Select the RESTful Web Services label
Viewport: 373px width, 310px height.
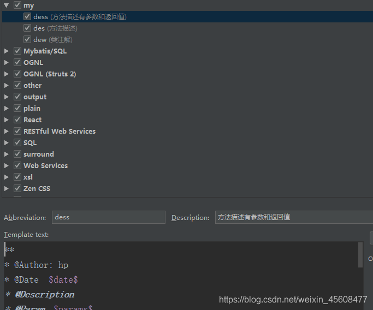(x=60, y=131)
